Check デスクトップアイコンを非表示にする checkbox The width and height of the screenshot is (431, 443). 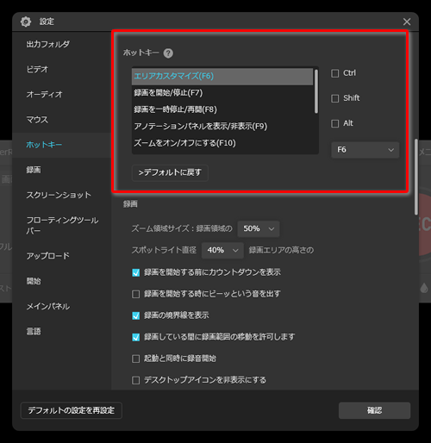coord(136,380)
